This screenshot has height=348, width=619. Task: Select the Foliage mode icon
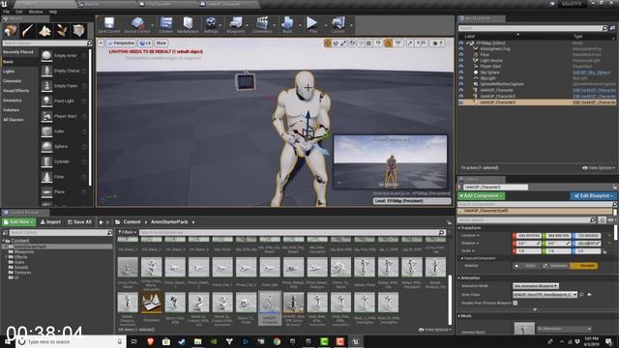point(62,30)
